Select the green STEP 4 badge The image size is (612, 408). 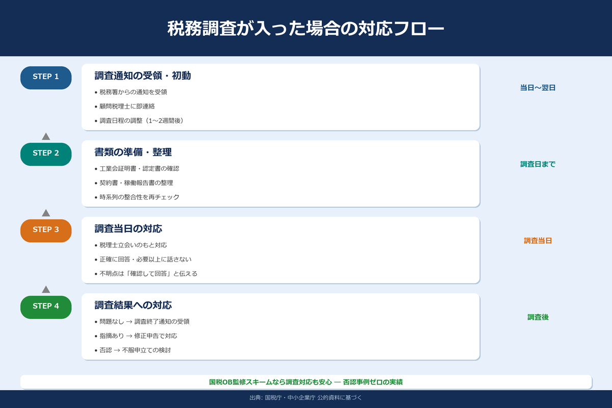[46, 307]
